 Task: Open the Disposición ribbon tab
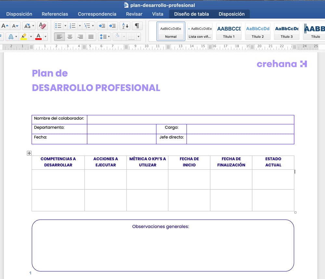pos(19,14)
